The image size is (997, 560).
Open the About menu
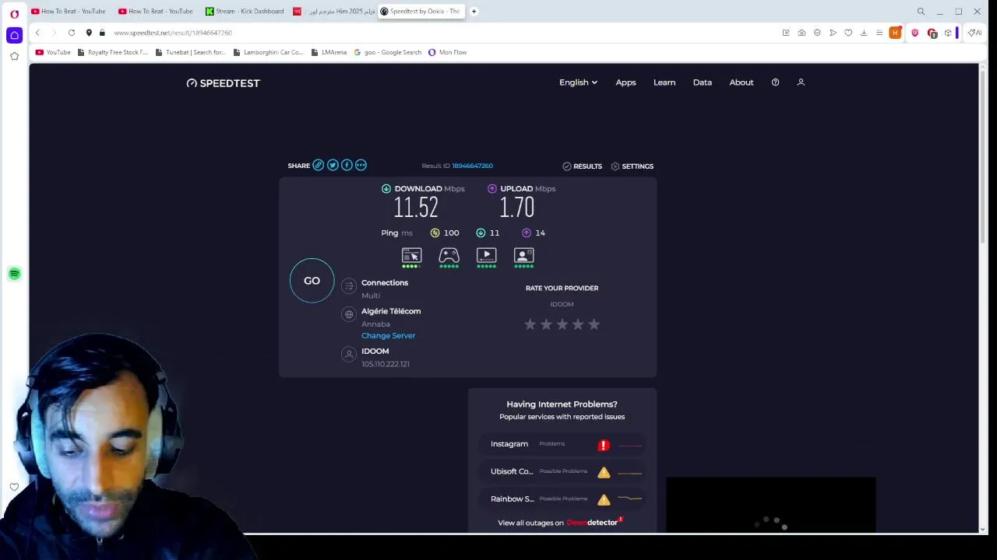click(742, 82)
